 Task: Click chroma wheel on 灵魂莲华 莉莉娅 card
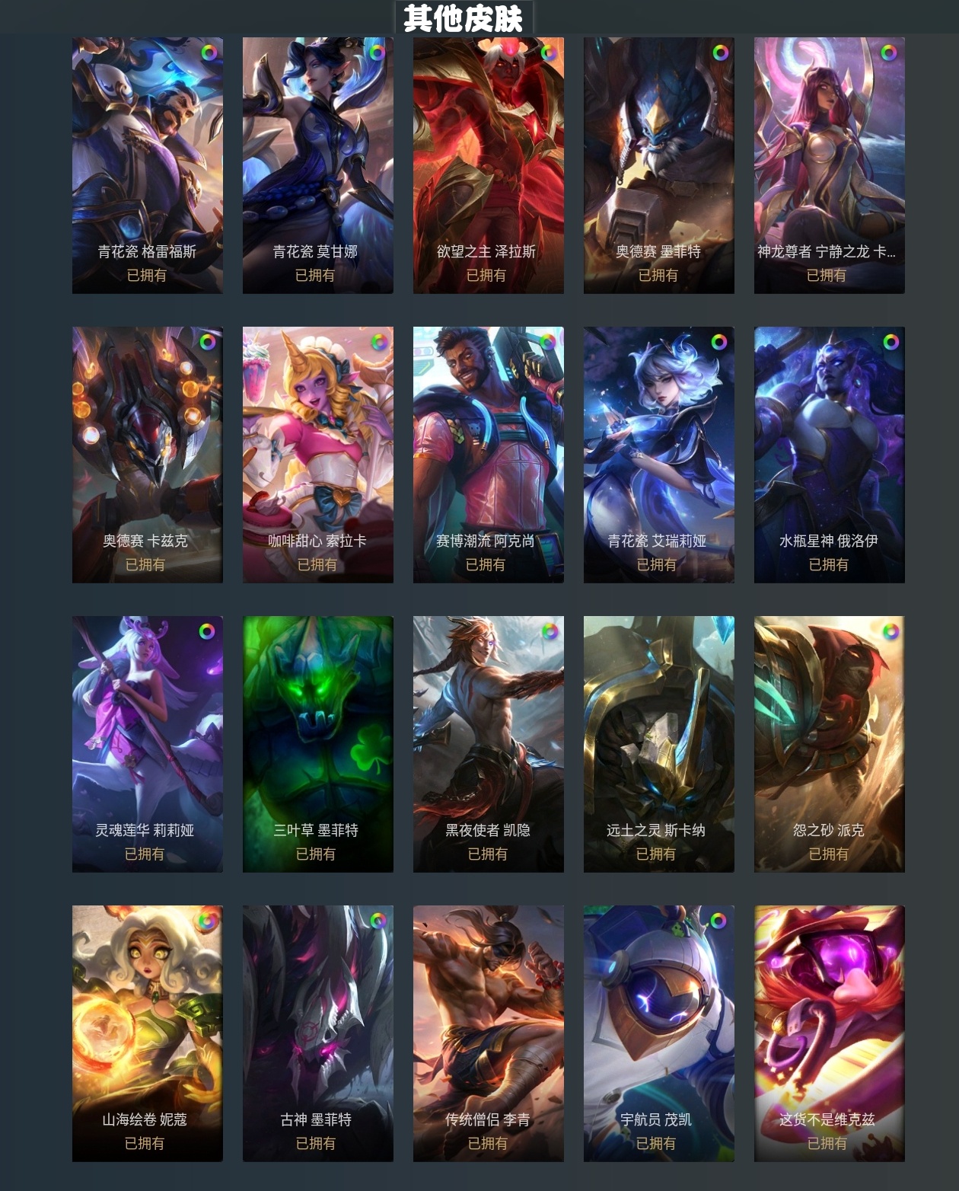207,631
